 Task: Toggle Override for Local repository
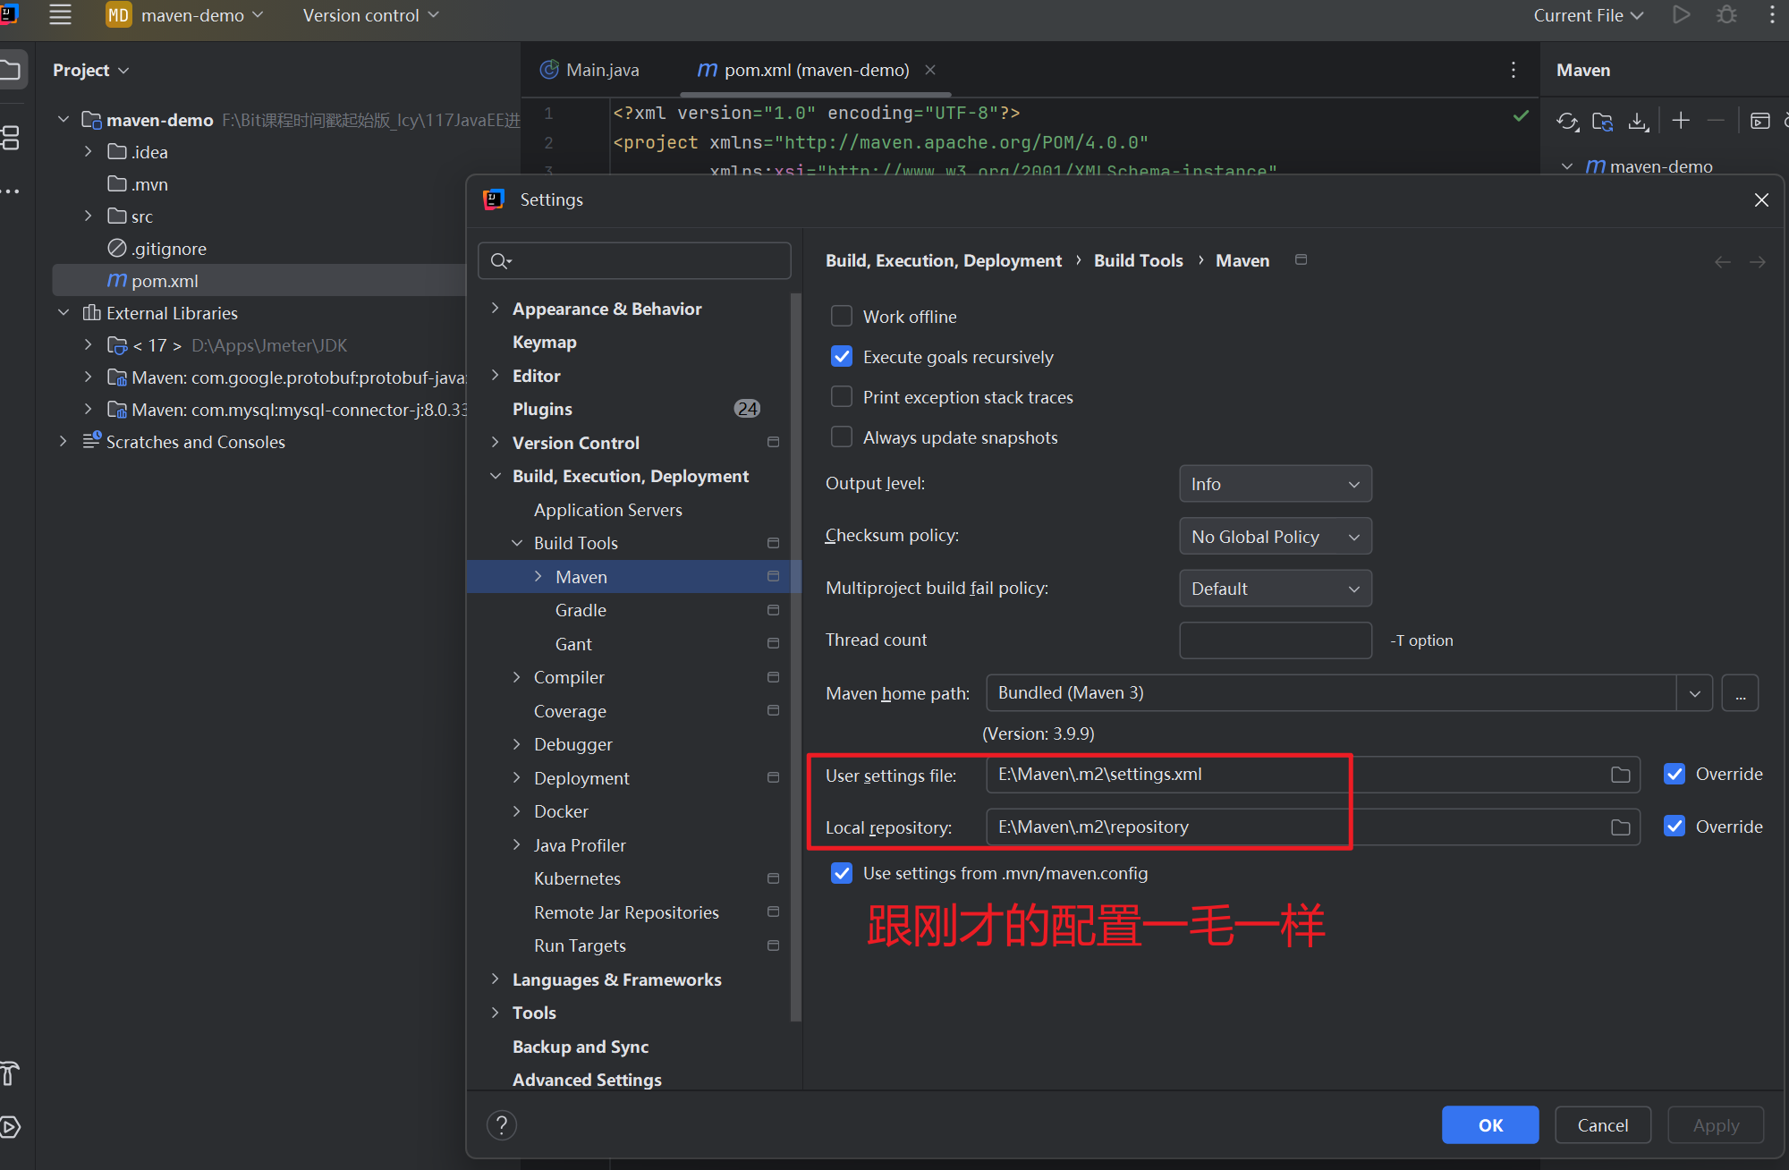[1675, 827]
